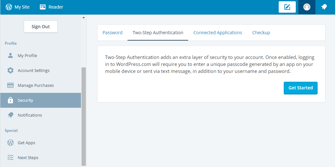Click the Next Steps checklist icon

click(x=10, y=157)
